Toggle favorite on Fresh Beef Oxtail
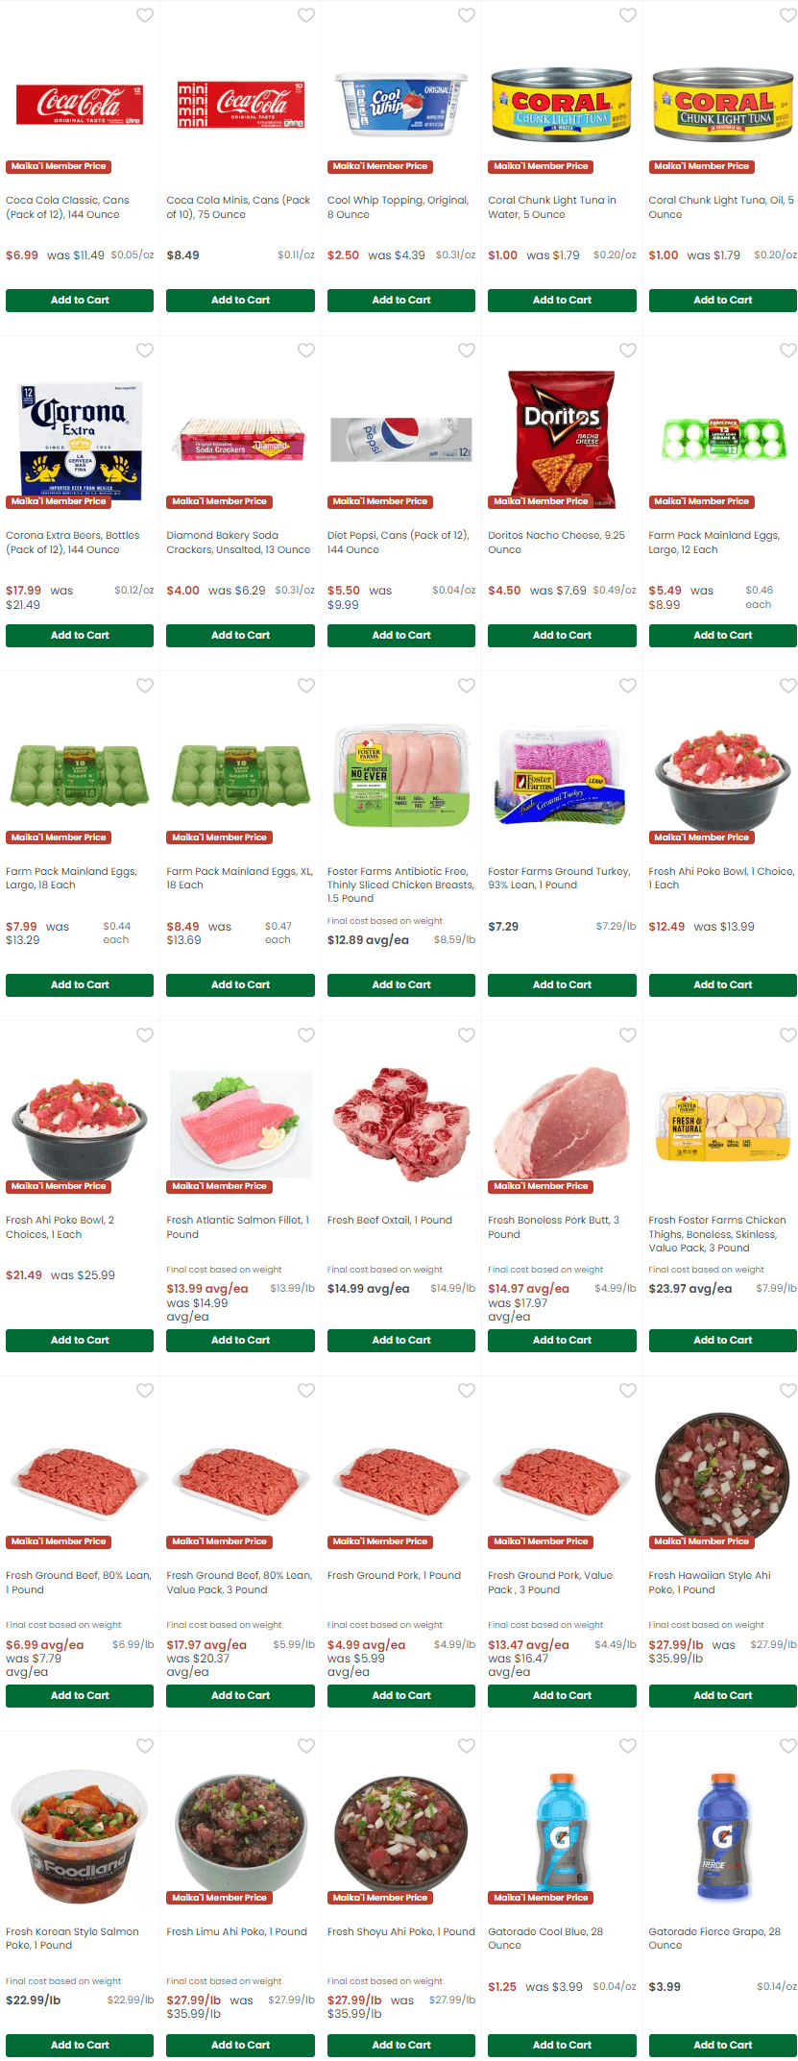Image resolution: width=798 pixels, height=2061 pixels. 467,1035
